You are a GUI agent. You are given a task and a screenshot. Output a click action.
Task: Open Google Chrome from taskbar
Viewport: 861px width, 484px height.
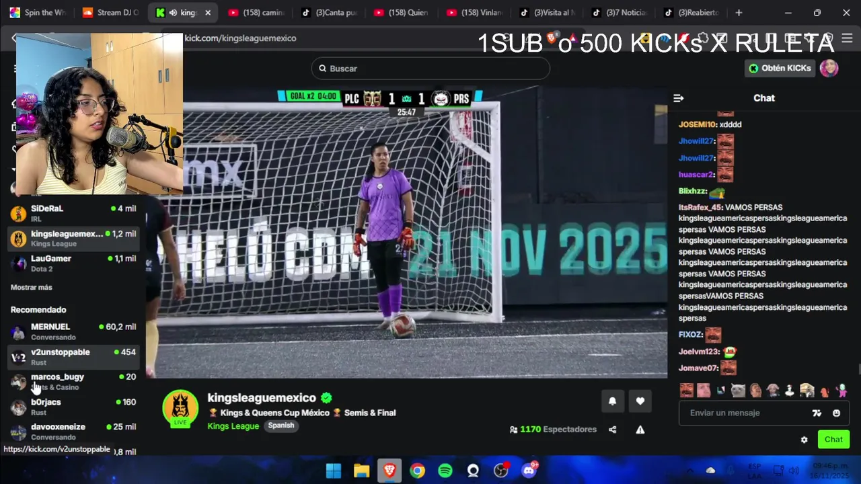418,471
